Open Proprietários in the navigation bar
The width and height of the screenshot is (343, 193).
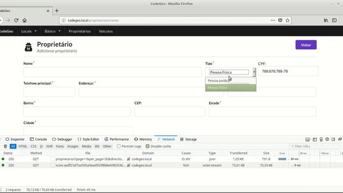(80, 31)
